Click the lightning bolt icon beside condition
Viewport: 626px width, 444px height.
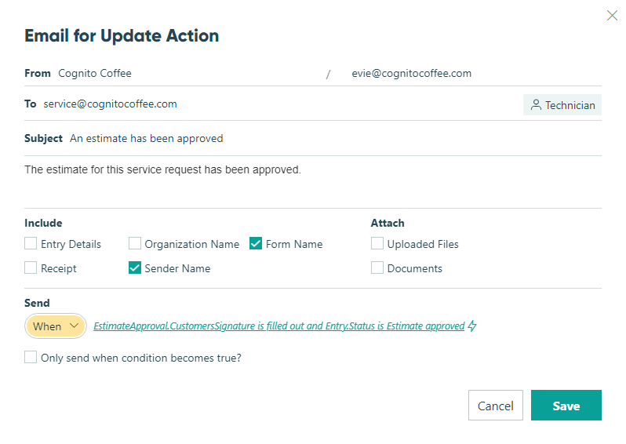472,326
